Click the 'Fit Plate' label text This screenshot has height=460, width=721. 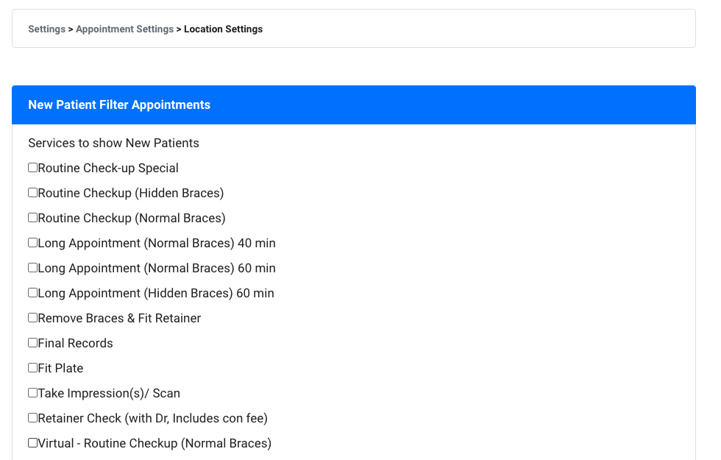(60, 369)
